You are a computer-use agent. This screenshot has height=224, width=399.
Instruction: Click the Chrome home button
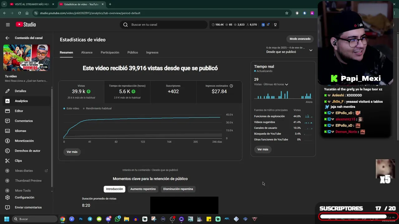[x=27, y=13]
